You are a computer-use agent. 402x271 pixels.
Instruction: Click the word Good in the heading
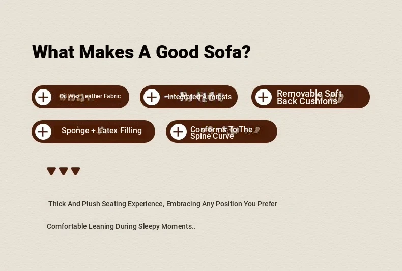point(177,52)
